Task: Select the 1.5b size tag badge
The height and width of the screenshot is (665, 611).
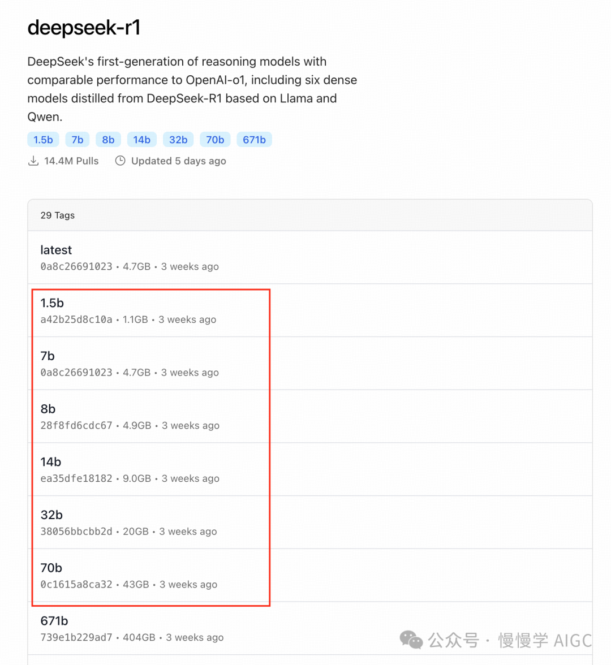Action: coord(43,140)
